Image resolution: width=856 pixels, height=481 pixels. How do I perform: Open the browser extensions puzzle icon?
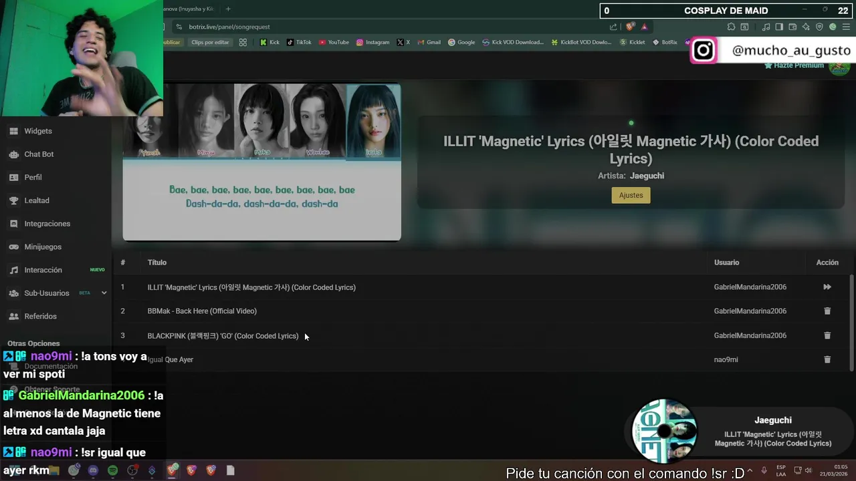point(731,27)
